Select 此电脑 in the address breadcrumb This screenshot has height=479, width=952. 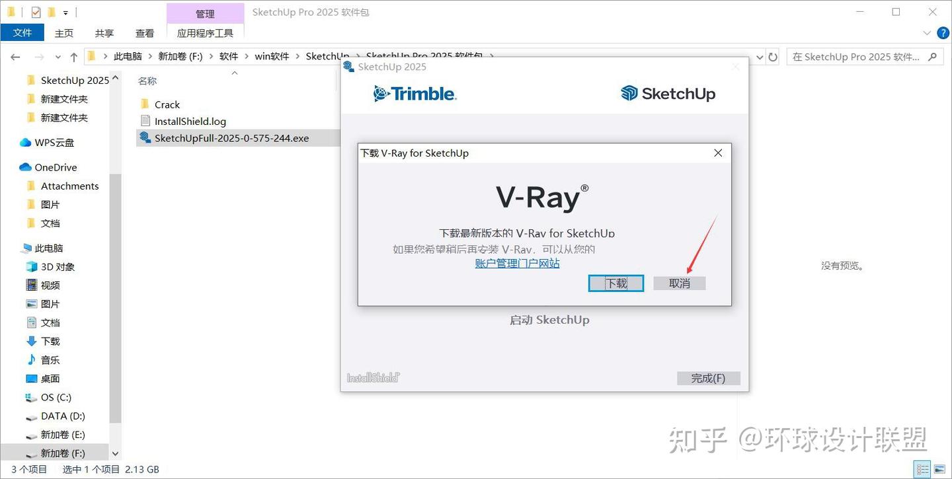[x=128, y=57]
